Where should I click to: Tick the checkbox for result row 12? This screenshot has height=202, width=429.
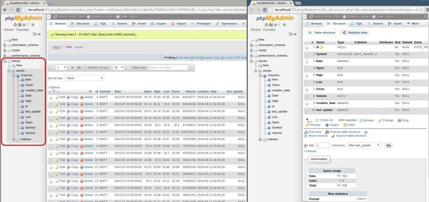[x=51, y=175]
